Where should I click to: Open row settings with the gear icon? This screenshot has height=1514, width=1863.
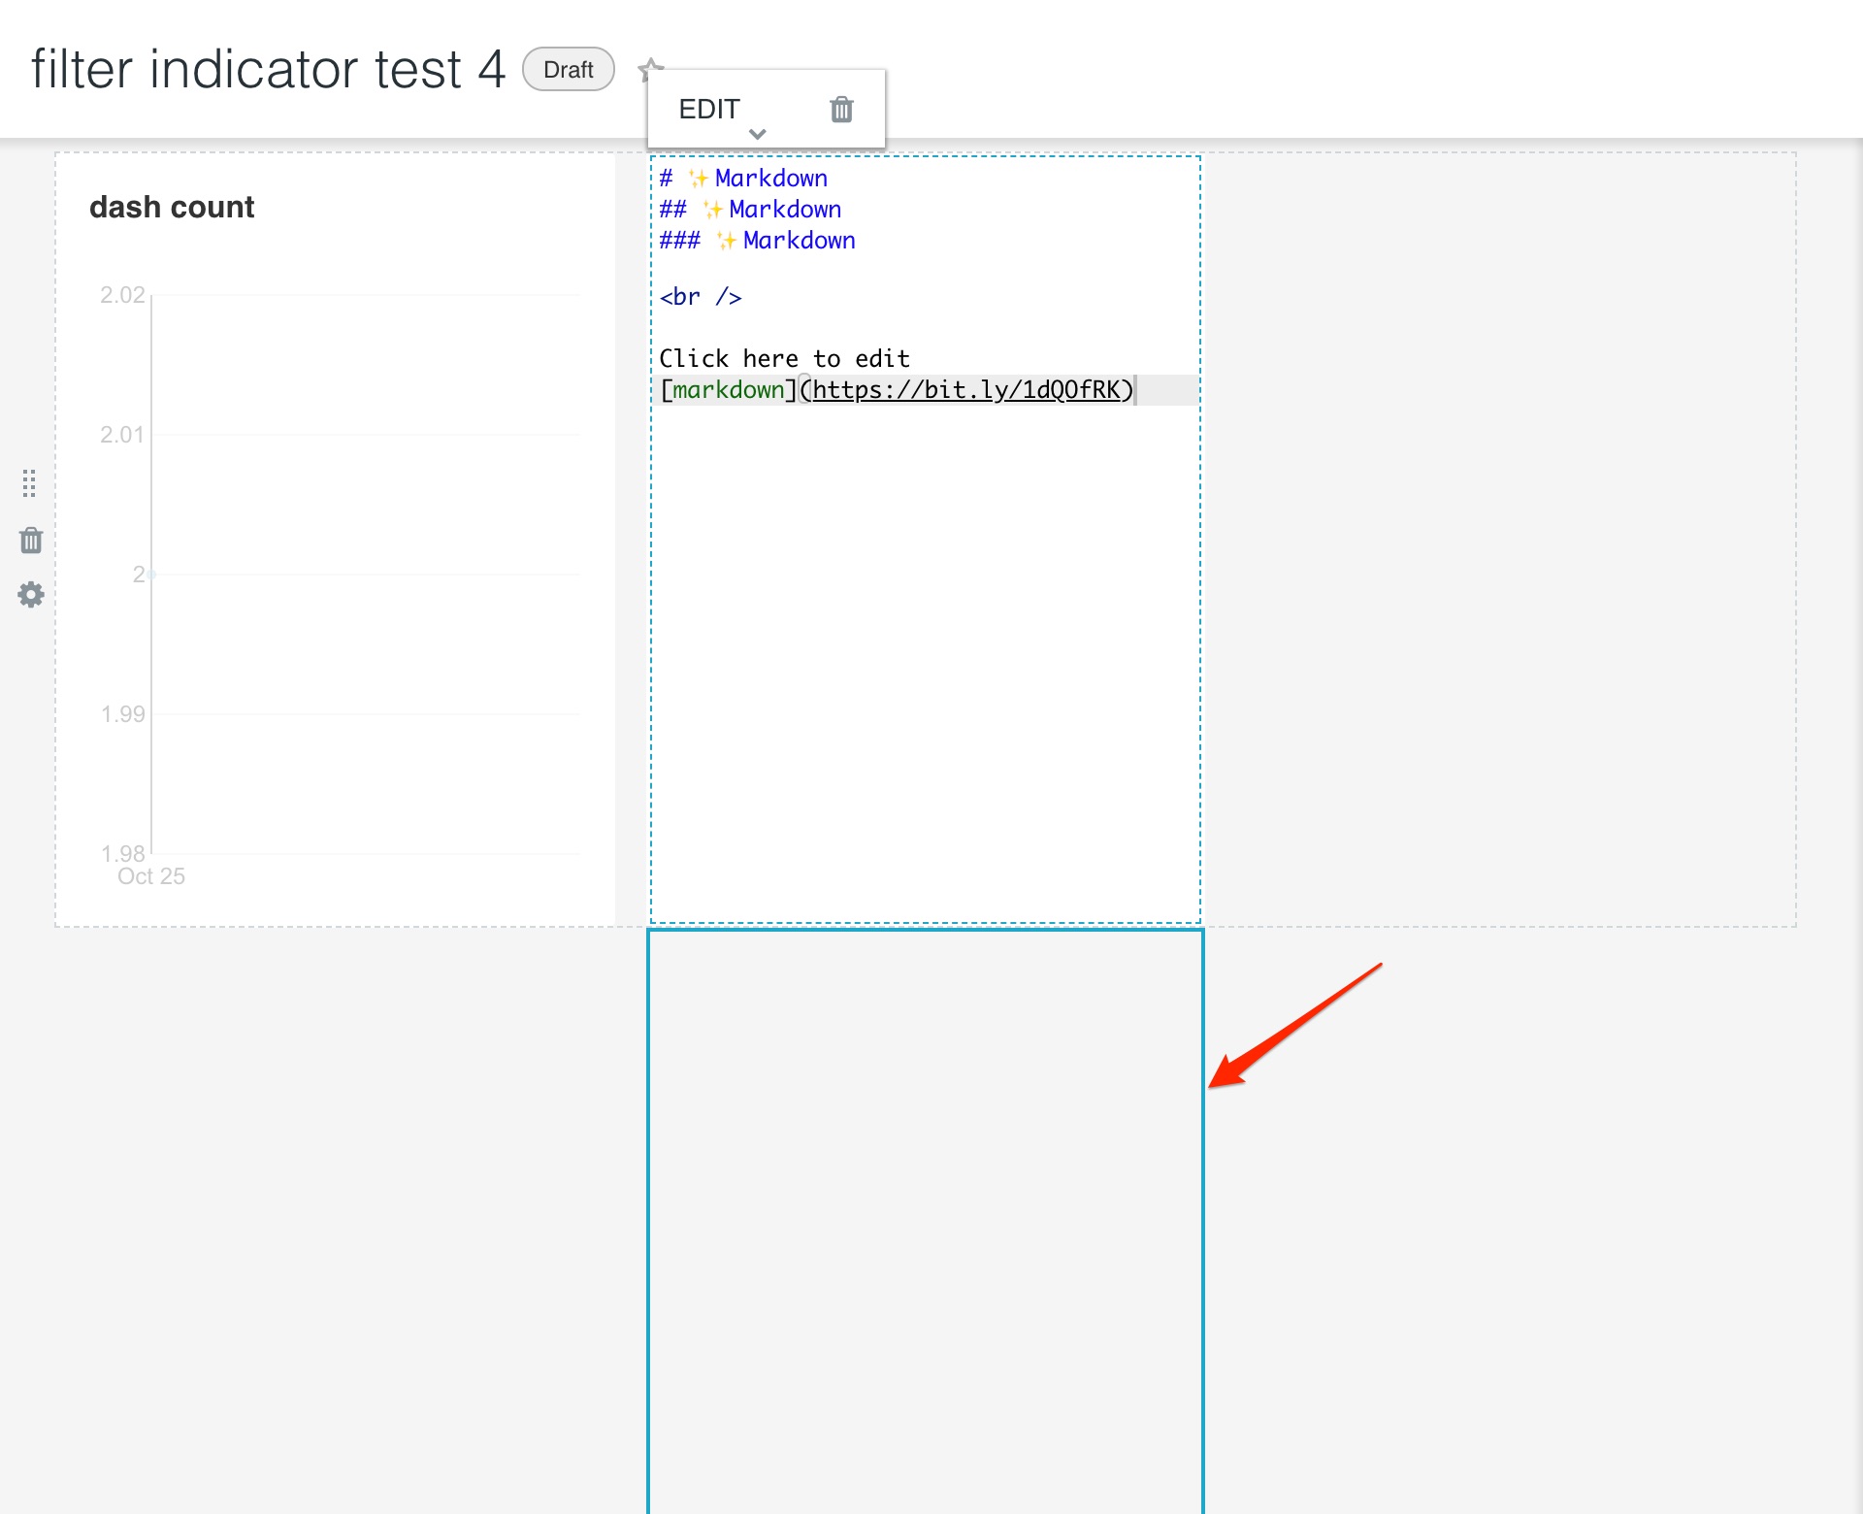point(31,594)
